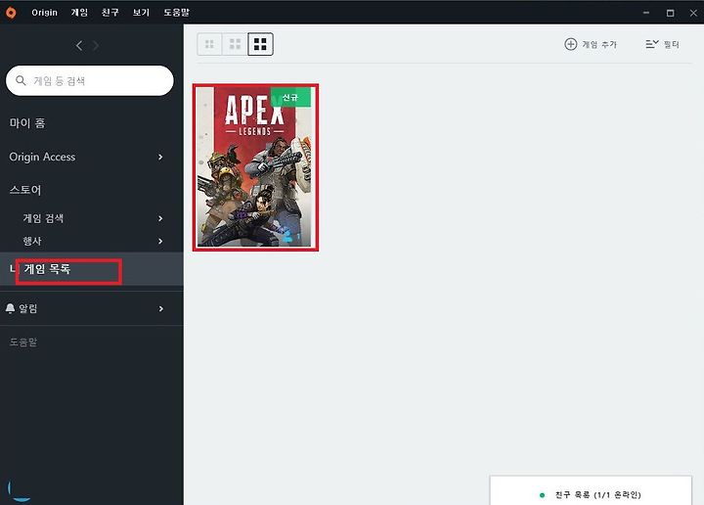The height and width of the screenshot is (505, 704).
Task: Switch to small tile view
Action: point(209,44)
